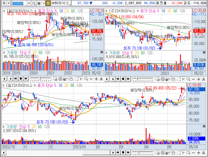Click weekly chart A text icon
208x157 pixels.
pyautogui.click(x=203, y=79)
